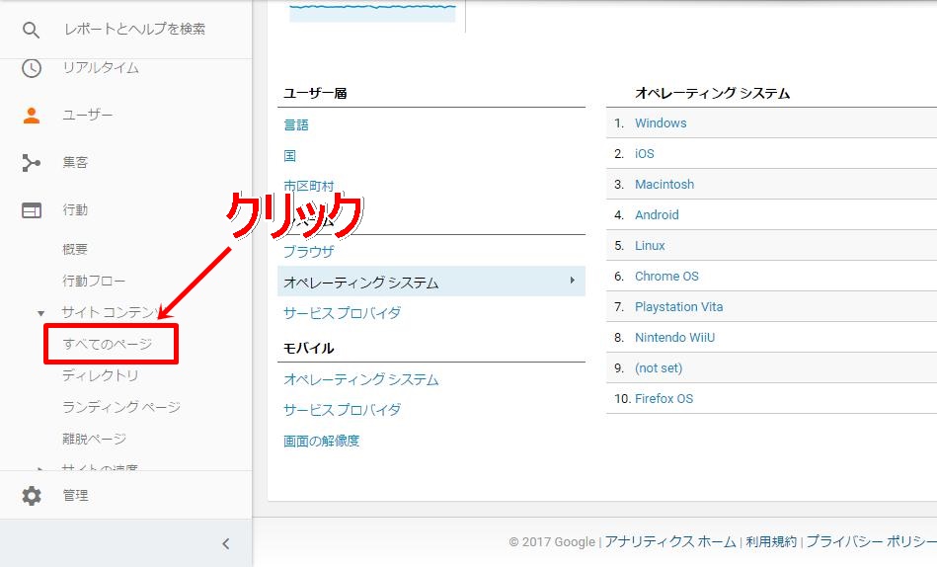
Task: Click the behavior (行動) panel icon
Action: [32, 210]
